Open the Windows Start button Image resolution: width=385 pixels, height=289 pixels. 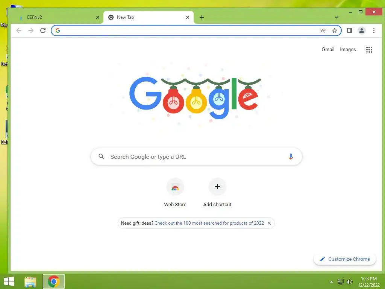[9, 281]
